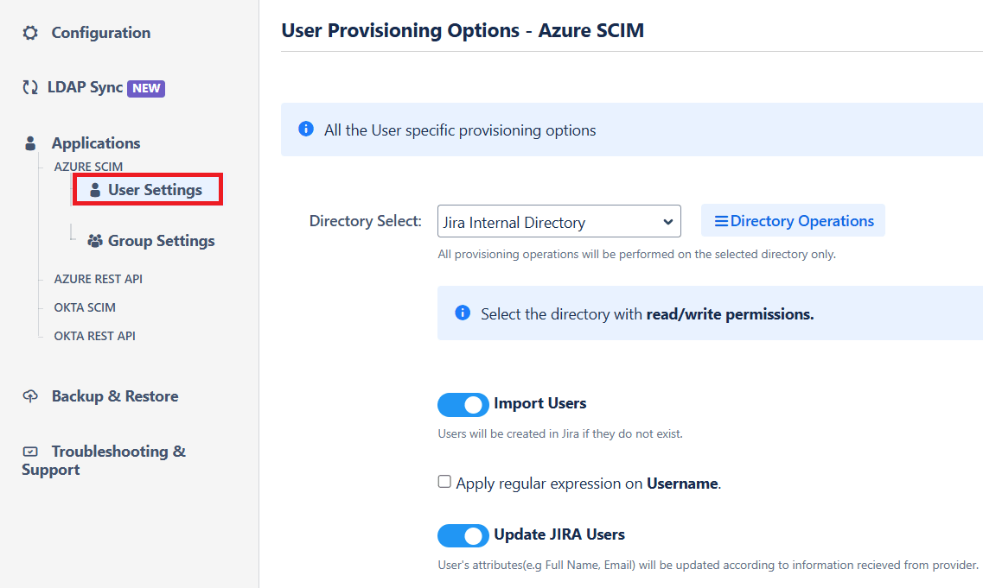Screen dimensions: 983x588
Task: Click "User's attributes" description under Update JIRA Users
Action: [708, 565]
